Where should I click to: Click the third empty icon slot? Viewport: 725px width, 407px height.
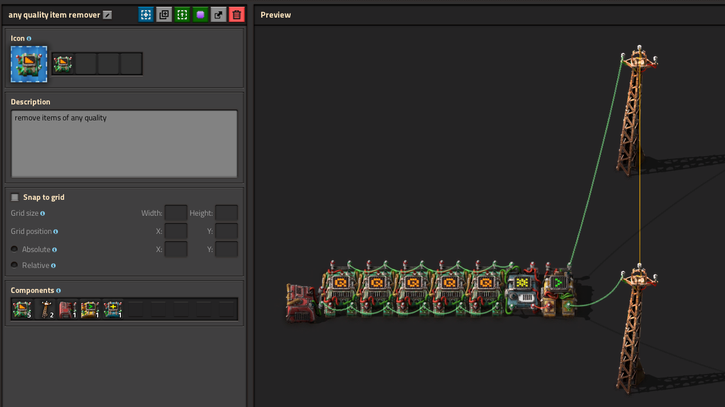[108, 64]
